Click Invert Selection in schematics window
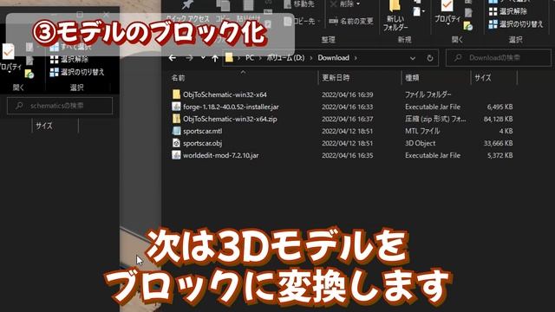Screen dimensions: 555x312 click(x=77, y=72)
